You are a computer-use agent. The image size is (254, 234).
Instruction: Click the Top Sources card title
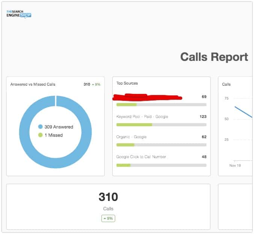pyautogui.click(x=127, y=83)
